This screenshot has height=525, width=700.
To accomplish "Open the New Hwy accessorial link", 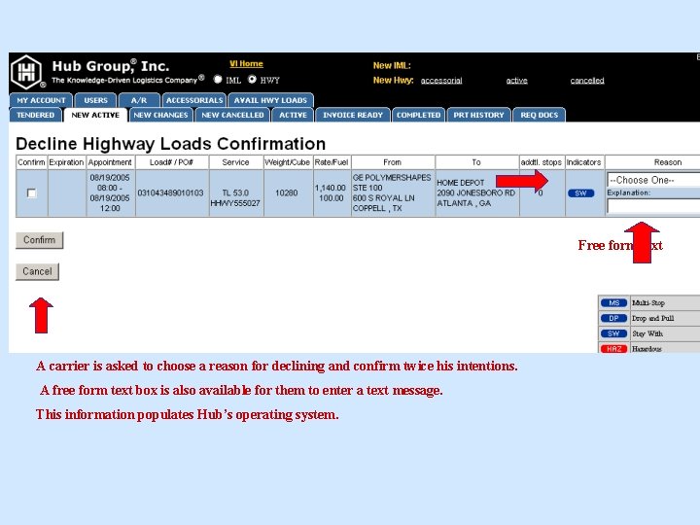I will [441, 81].
